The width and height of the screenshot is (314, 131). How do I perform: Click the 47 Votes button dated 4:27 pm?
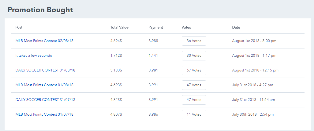194,85
